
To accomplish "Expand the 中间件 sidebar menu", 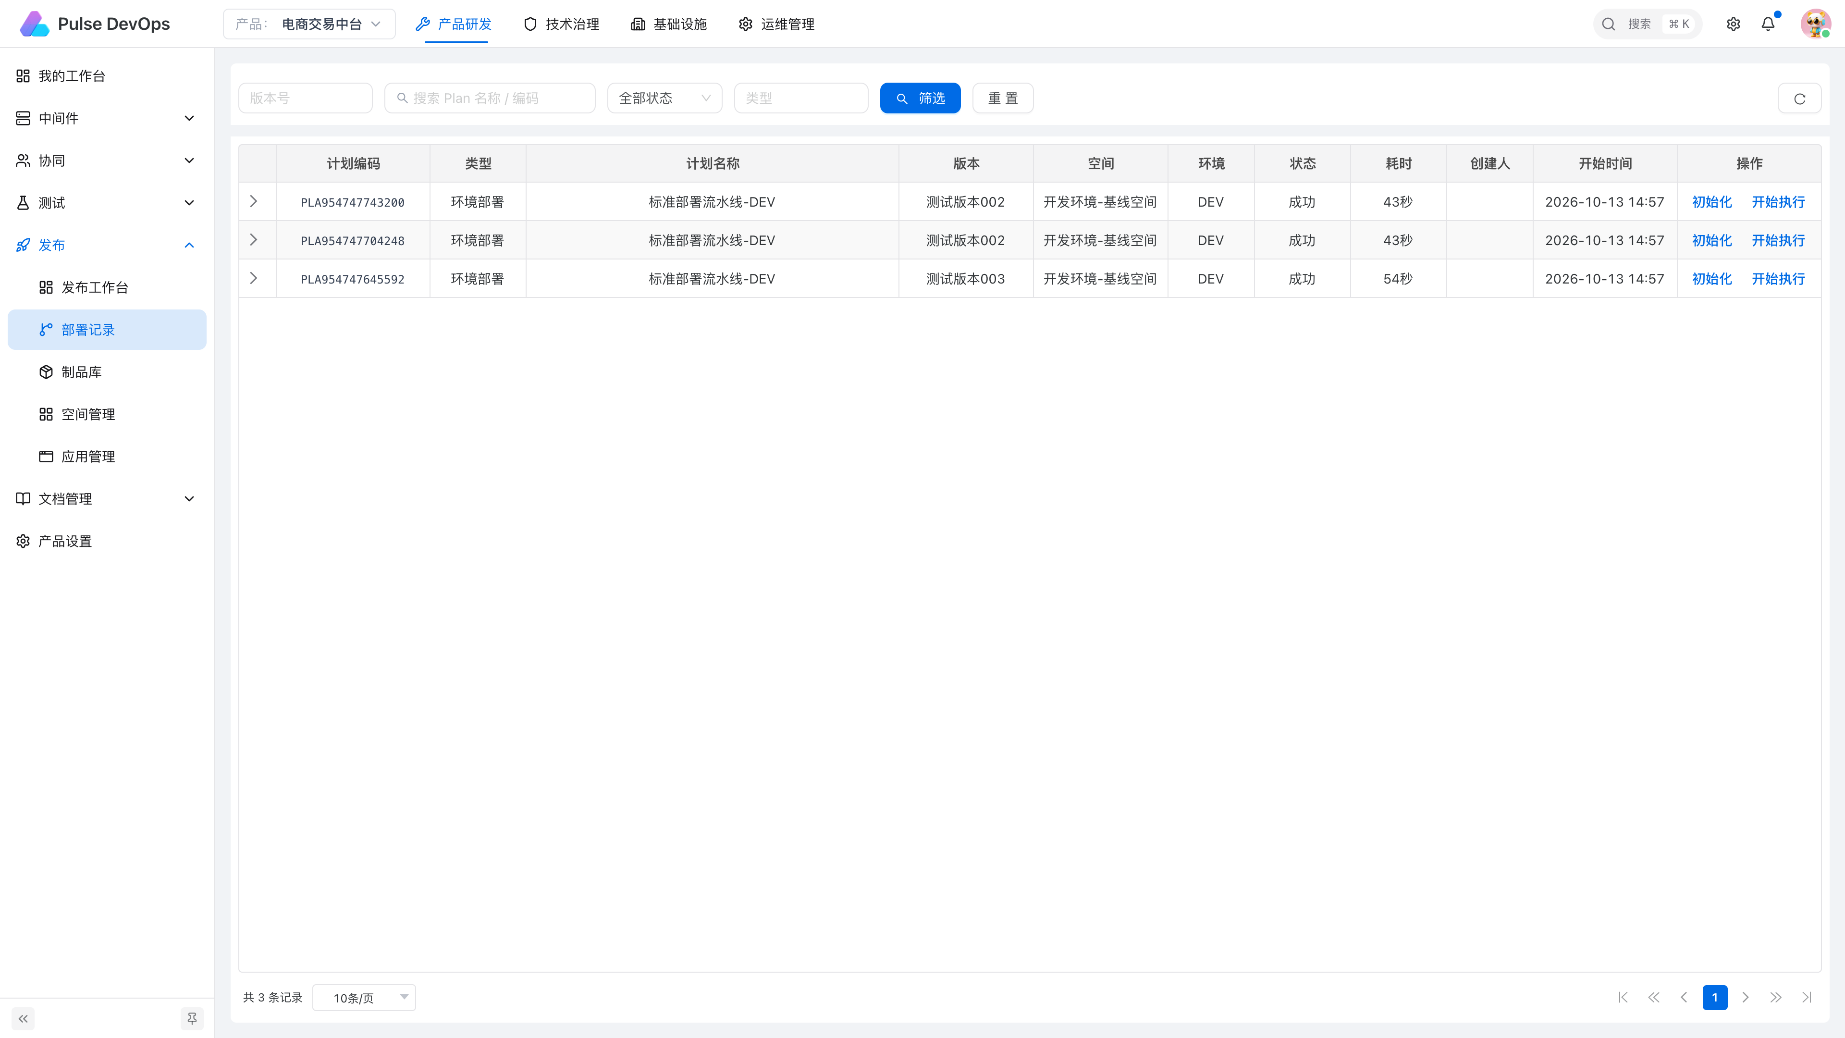I will click(106, 118).
